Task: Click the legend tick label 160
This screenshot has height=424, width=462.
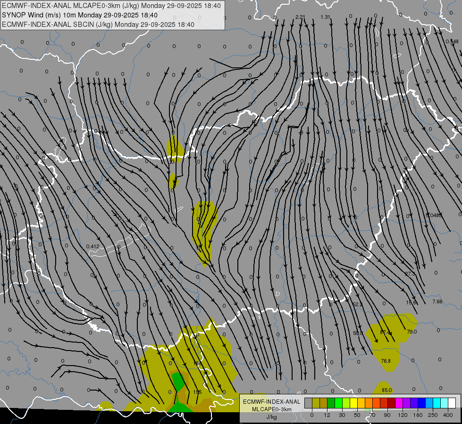Action: tap(418, 415)
